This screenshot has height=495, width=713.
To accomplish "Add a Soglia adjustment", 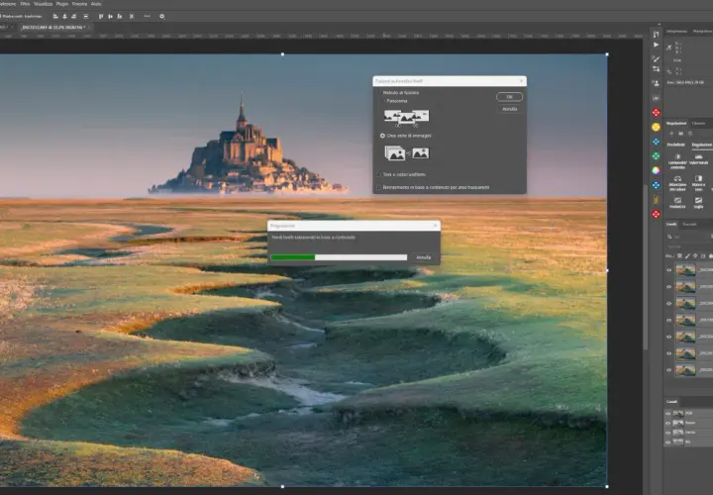I will click(698, 203).
